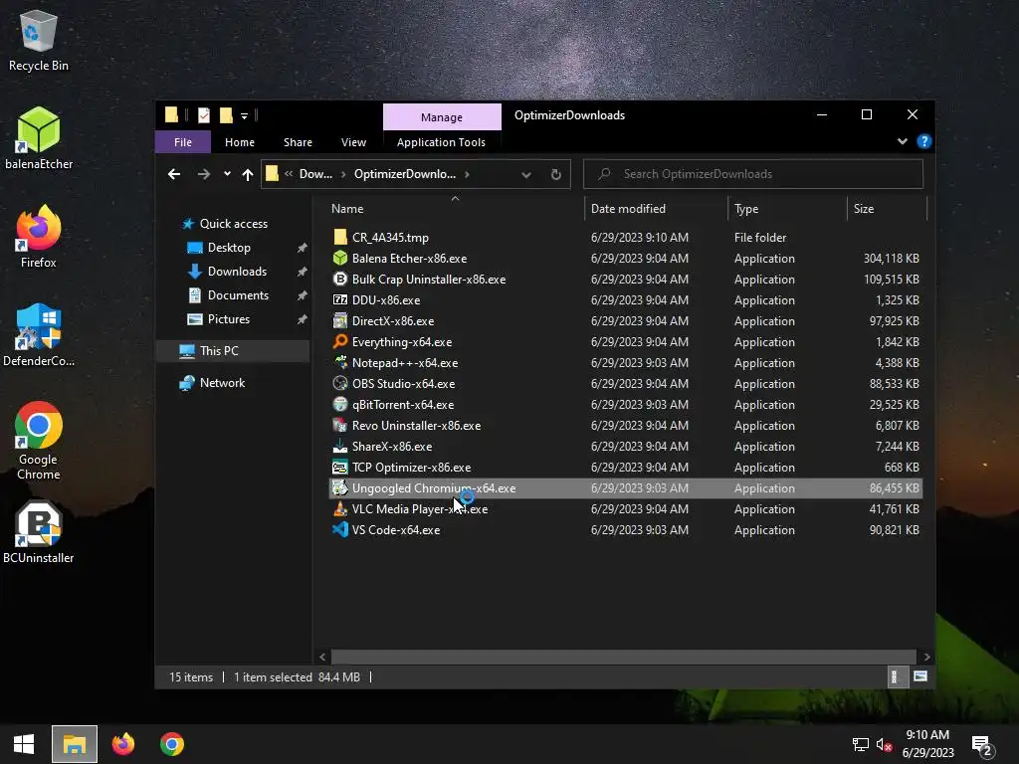Image resolution: width=1019 pixels, height=764 pixels.
Task: Select Network in the navigation pane
Action: (x=222, y=383)
